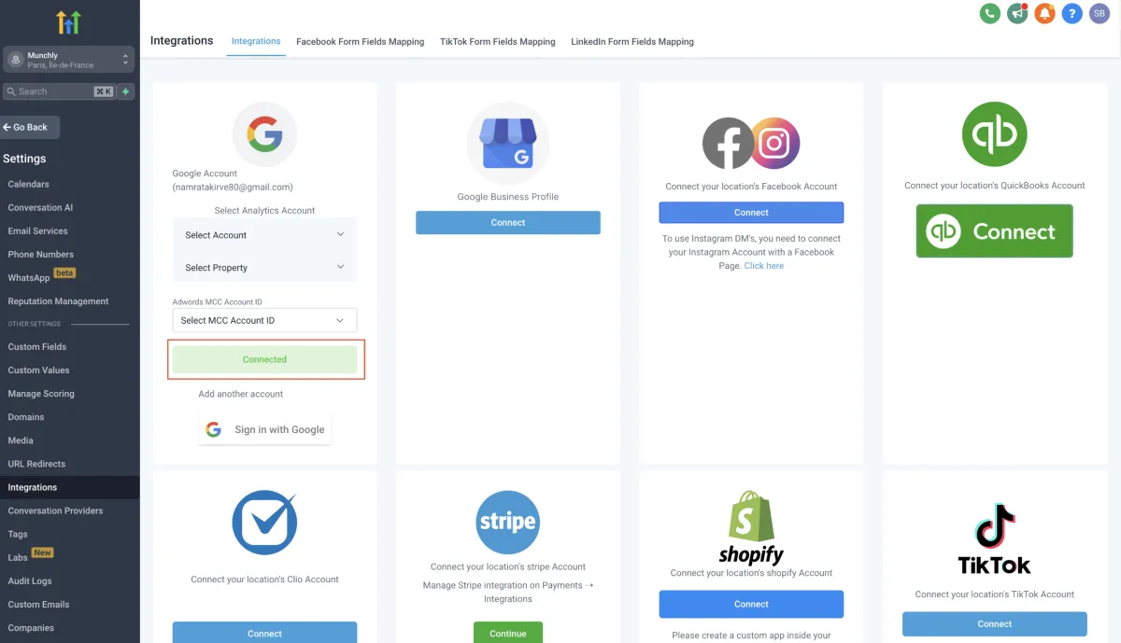This screenshot has height=643, width=1121.
Task: Open the Munchly location switcher
Action: (69, 60)
